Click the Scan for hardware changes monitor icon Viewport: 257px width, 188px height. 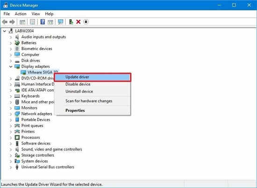click(60, 22)
